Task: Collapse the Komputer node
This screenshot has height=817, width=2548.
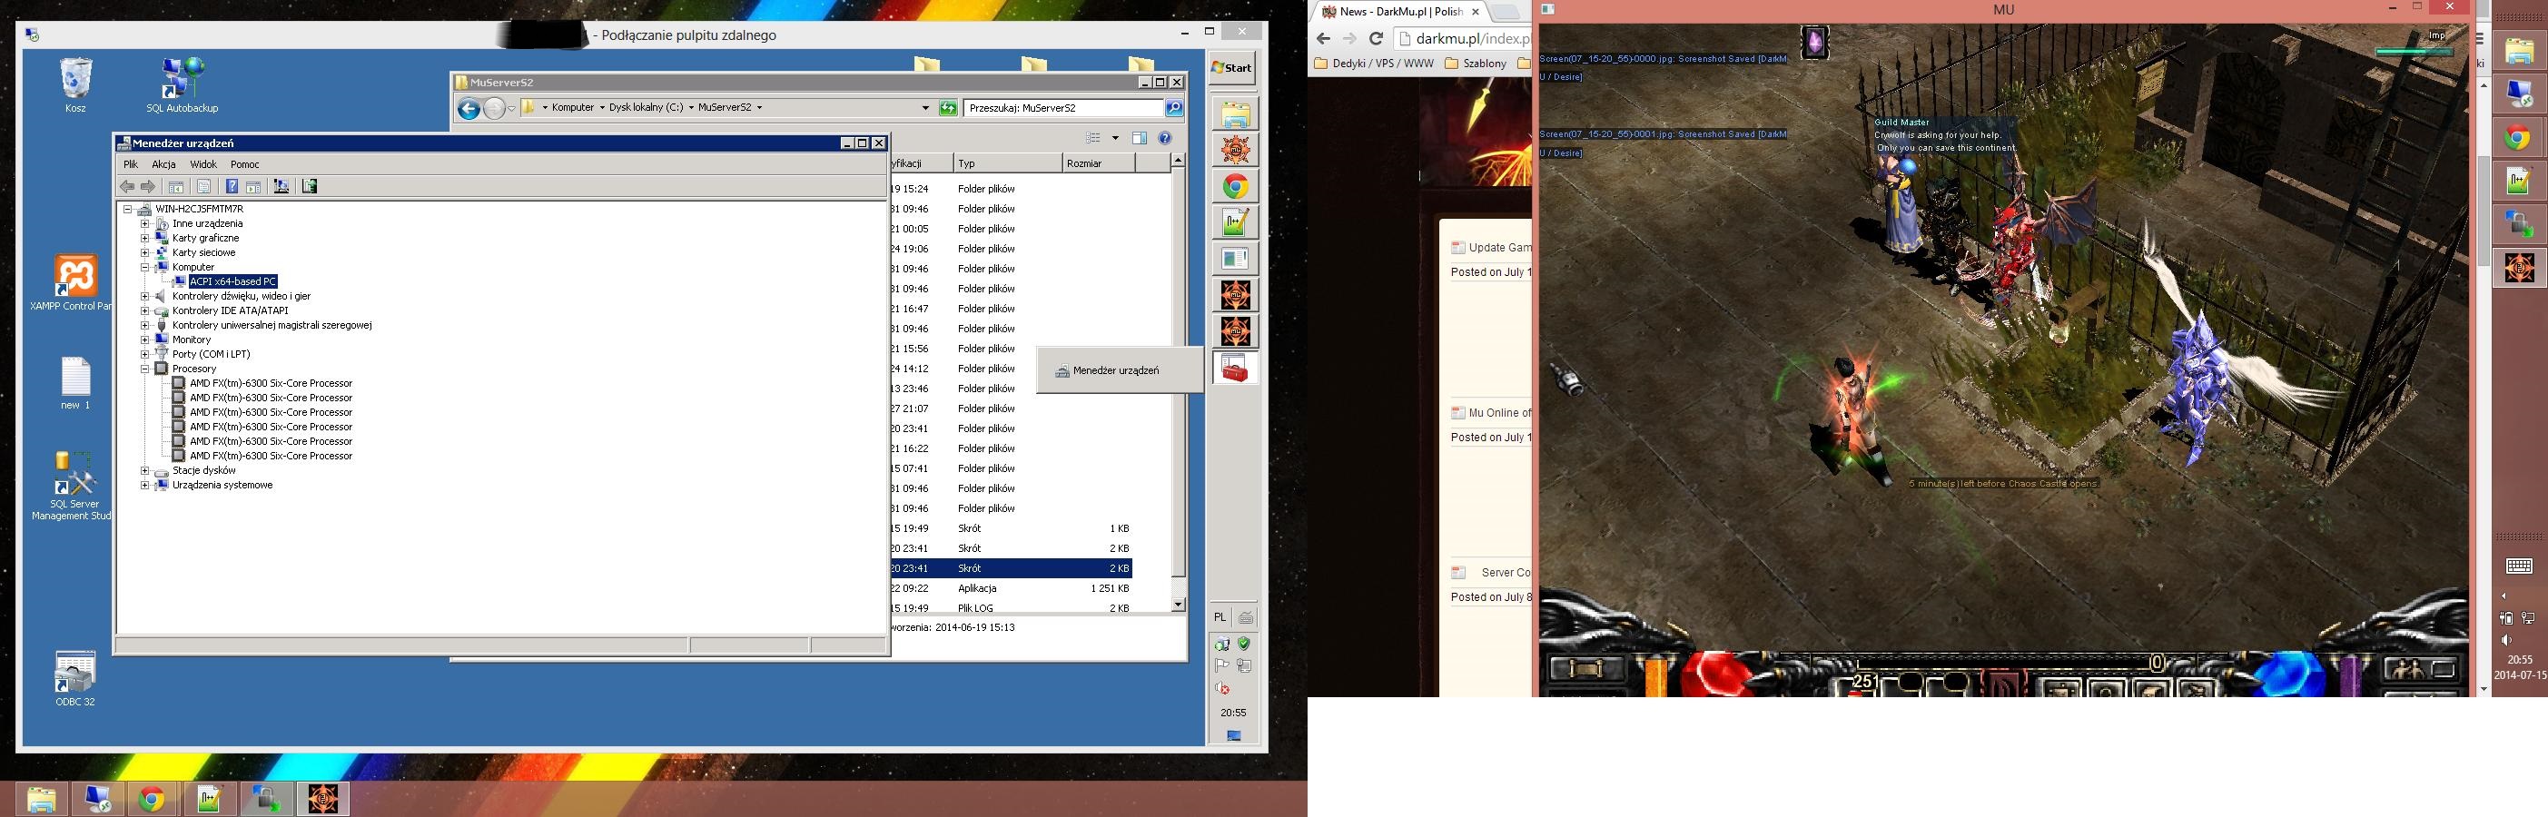Action: coord(144,267)
